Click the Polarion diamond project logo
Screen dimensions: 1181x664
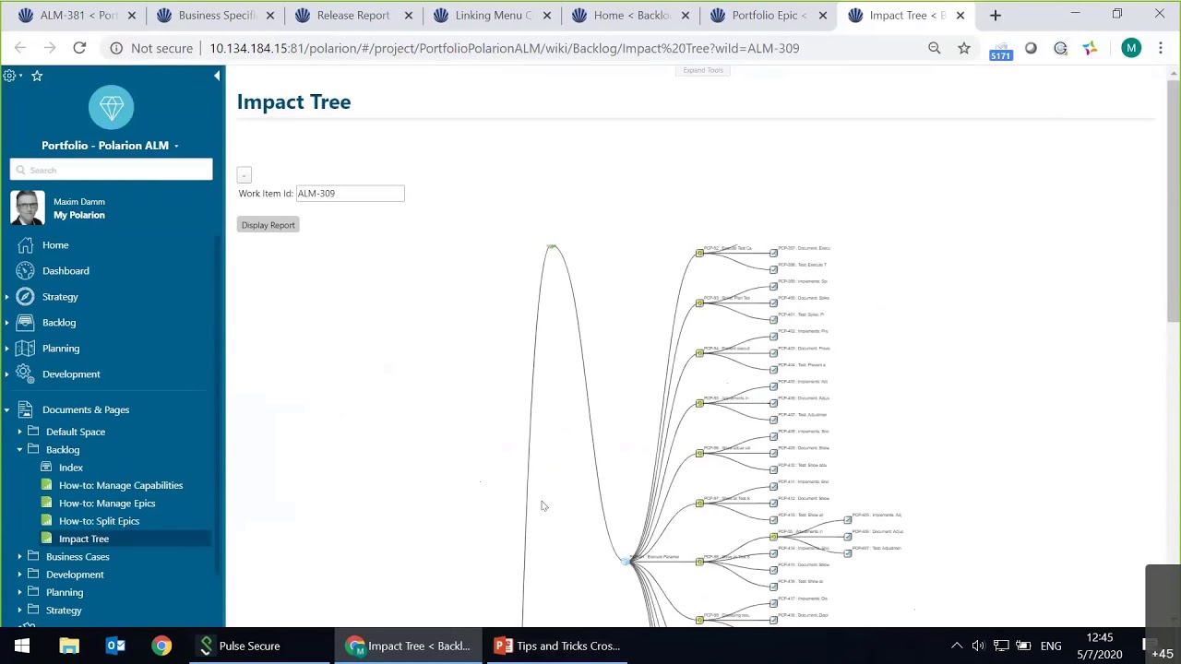[111, 108]
